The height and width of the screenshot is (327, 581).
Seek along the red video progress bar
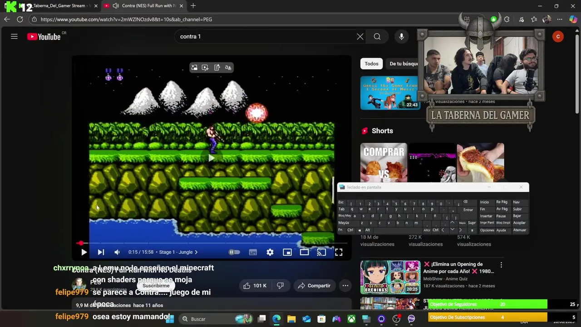tap(212, 243)
